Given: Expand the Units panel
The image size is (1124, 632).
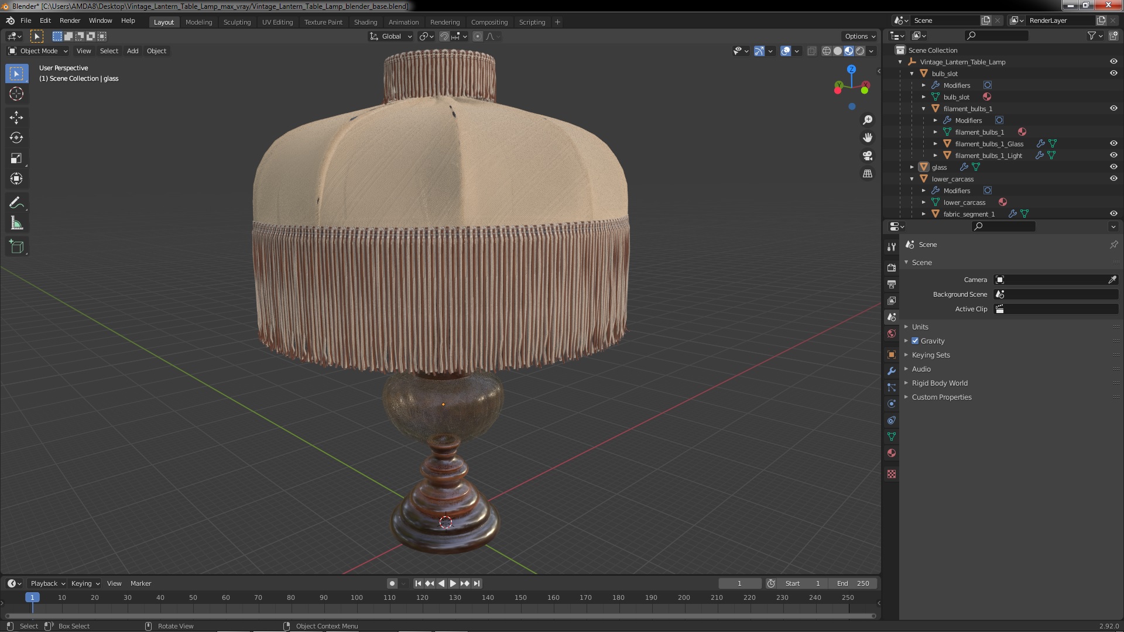Looking at the screenshot, I should [x=920, y=327].
